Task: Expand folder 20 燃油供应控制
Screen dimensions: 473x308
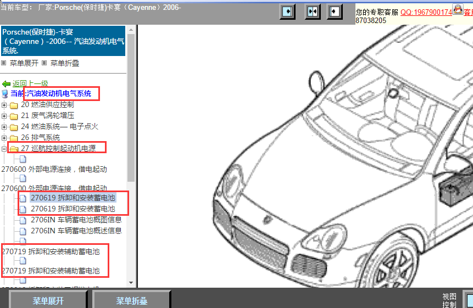Action: click(4, 105)
